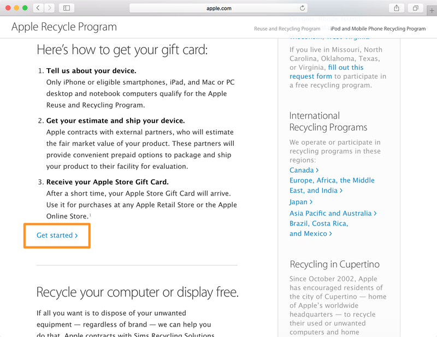Open Canada recycling program link
This screenshot has height=337, width=437.
click(304, 170)
